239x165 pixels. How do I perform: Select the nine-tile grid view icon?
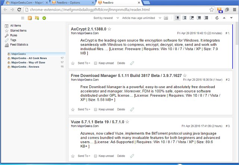[x=206, y=18]
